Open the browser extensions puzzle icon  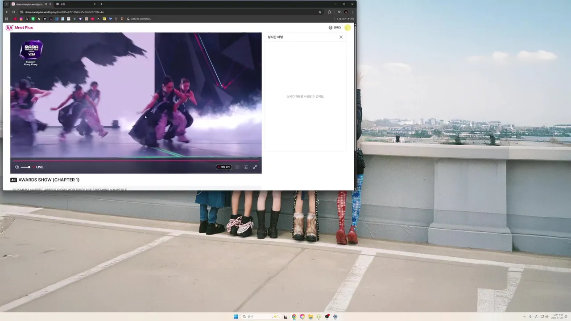pyautogui.click(x=329, y=12)
